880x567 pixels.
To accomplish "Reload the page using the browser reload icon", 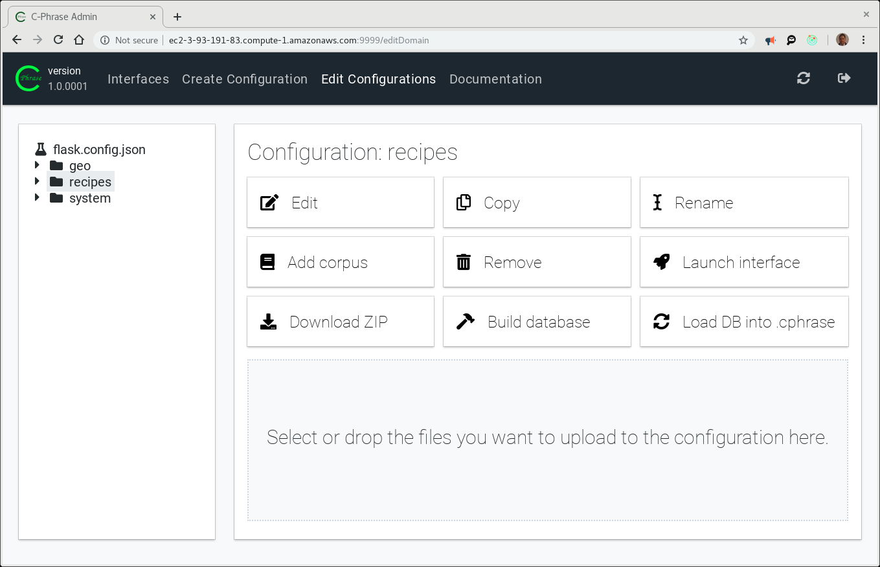I will pyautogui.click(x=58, y=40).
